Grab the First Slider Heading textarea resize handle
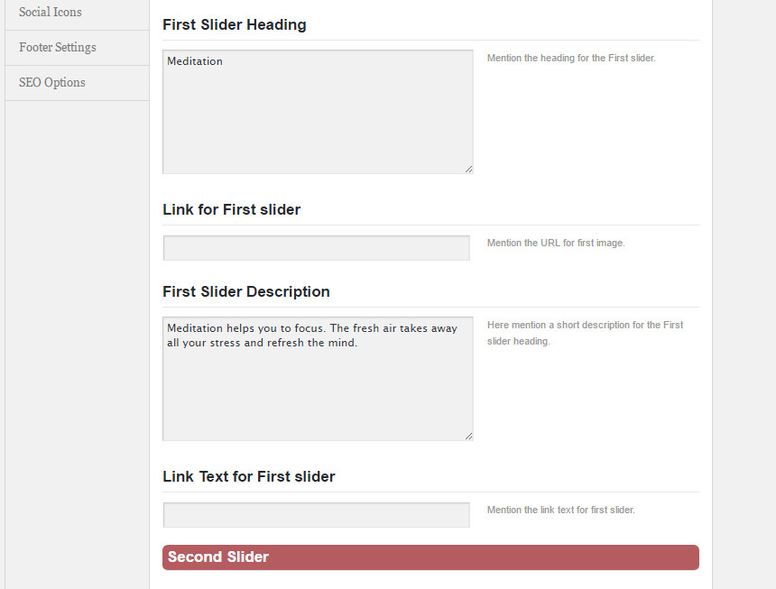 (x=468, y=170)
